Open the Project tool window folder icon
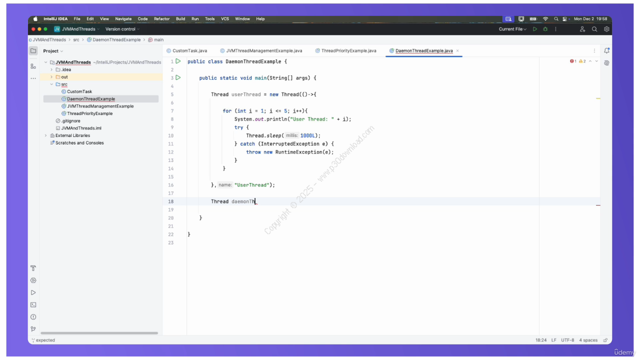 (33, 50)
